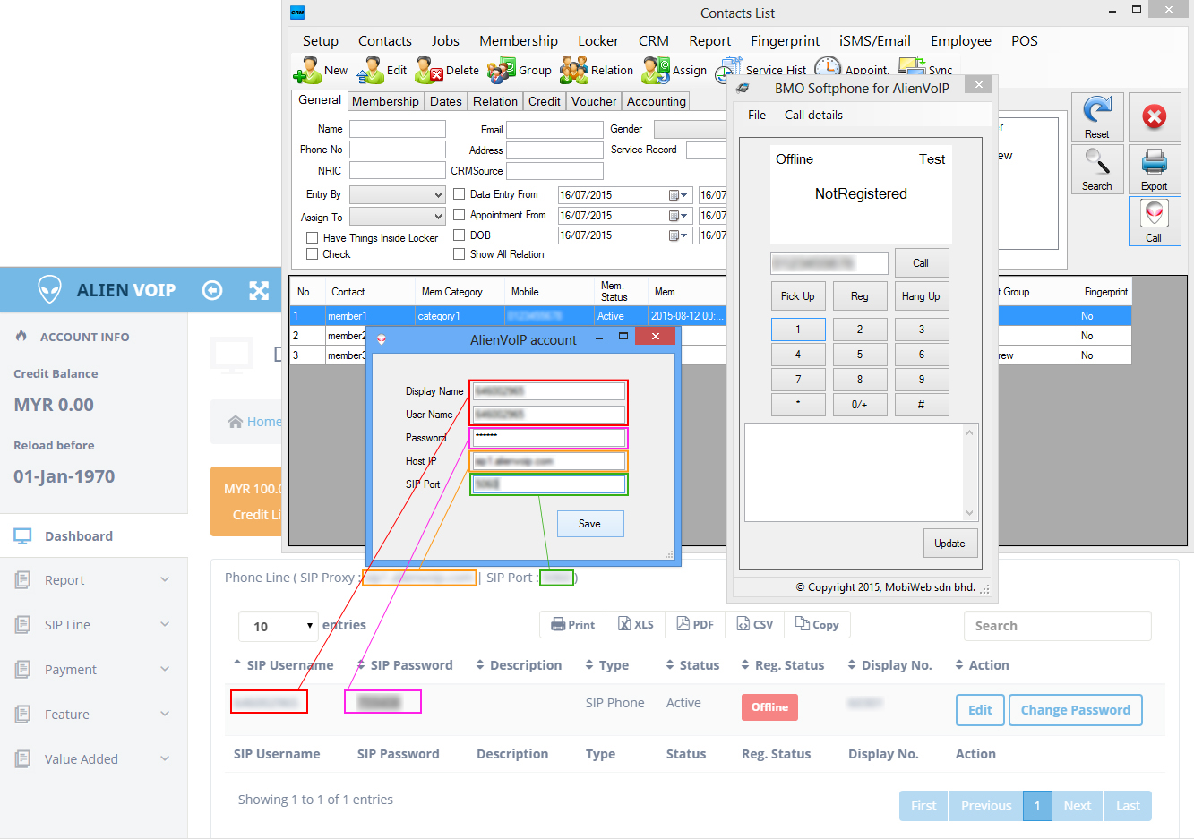Click the Assign toolbar icon
The width and height of the screenshot is (1194, 839).
pos(656,70)
